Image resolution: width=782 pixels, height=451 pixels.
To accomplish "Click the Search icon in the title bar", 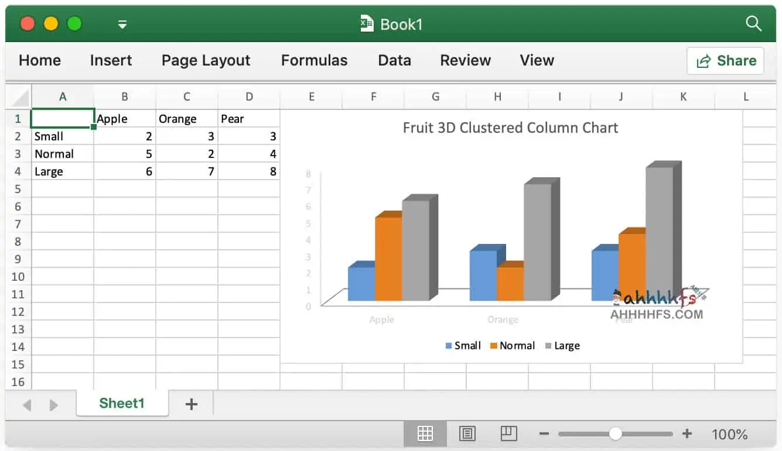I will click(x=753, y=24).
